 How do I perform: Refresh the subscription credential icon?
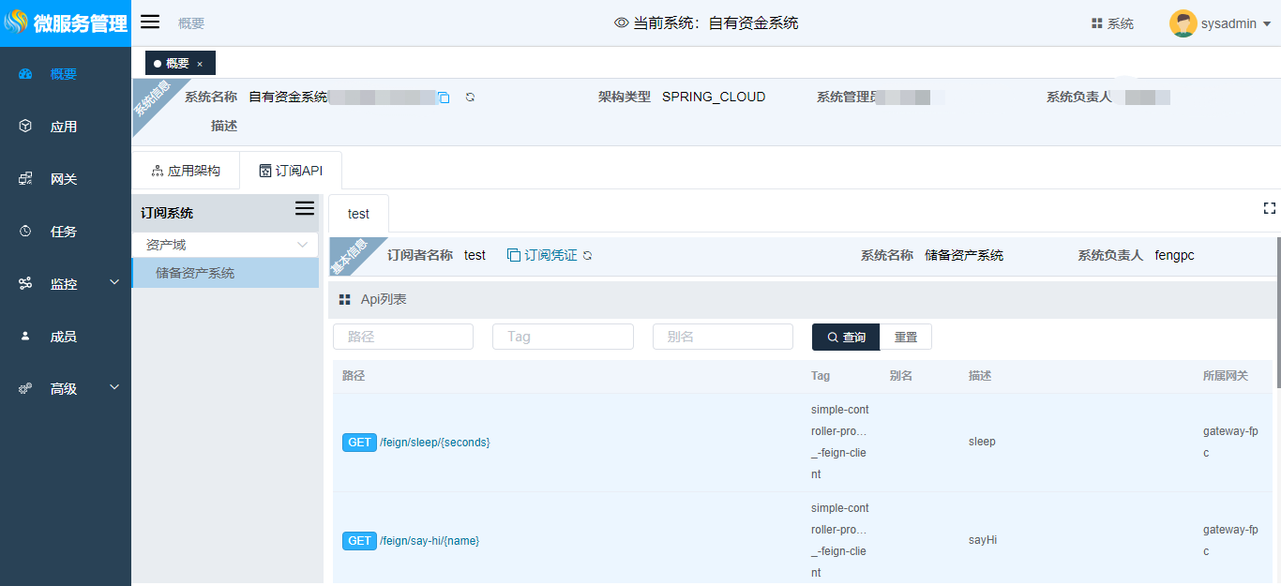pyautogui.click(x=588, y=256)
